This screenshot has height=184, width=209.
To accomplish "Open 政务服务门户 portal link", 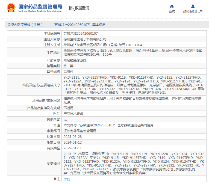I will click(x=193, y=11).
